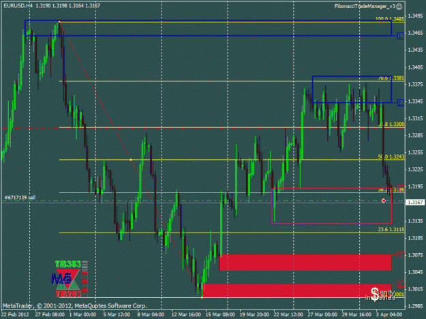Image resolution: width=426 pixels, height=319 pixels.
Task: Click the 23.6 1.3115 Fibonacci level label
Action: (x=391, y=229)
